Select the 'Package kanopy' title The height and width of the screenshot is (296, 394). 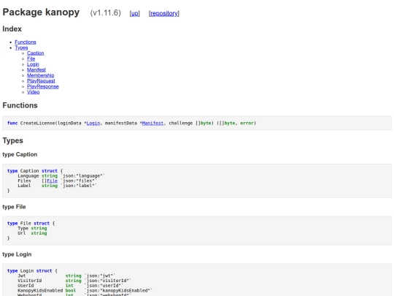pyautogui.click(x=41, y=12)
